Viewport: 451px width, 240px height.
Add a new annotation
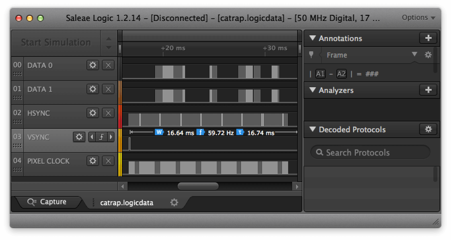click(x=428, y=38)
